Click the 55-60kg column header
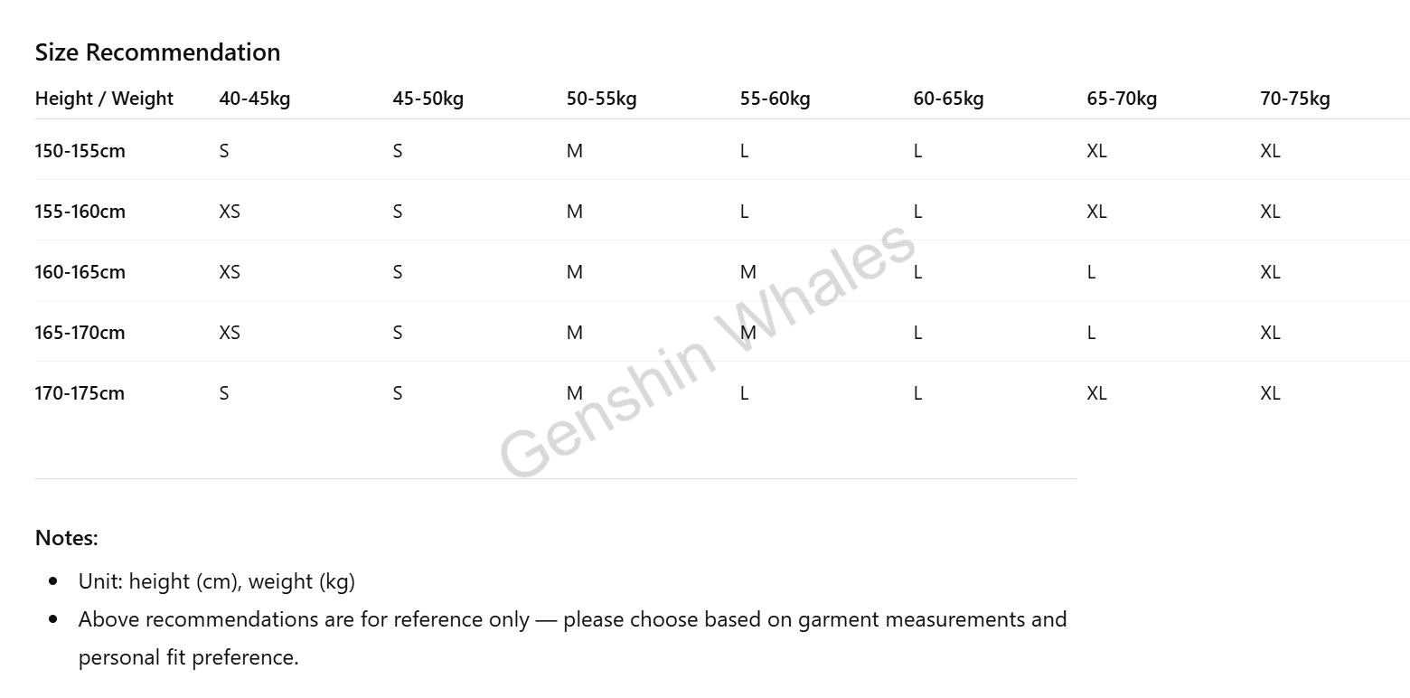The width and height of the screenshot is (1410, 698). tap(775, 99)
